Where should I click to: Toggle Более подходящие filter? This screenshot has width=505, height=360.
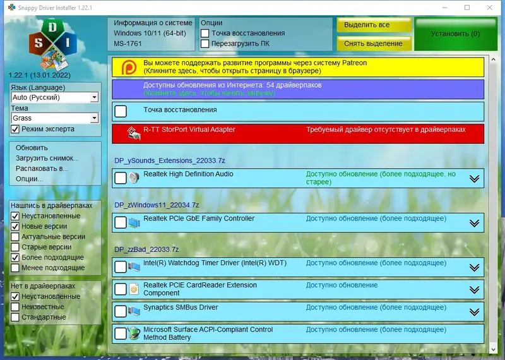pos(15,258)
